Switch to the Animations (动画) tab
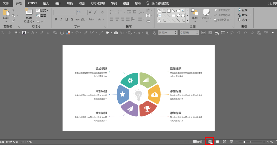 [x=82, y=3]
